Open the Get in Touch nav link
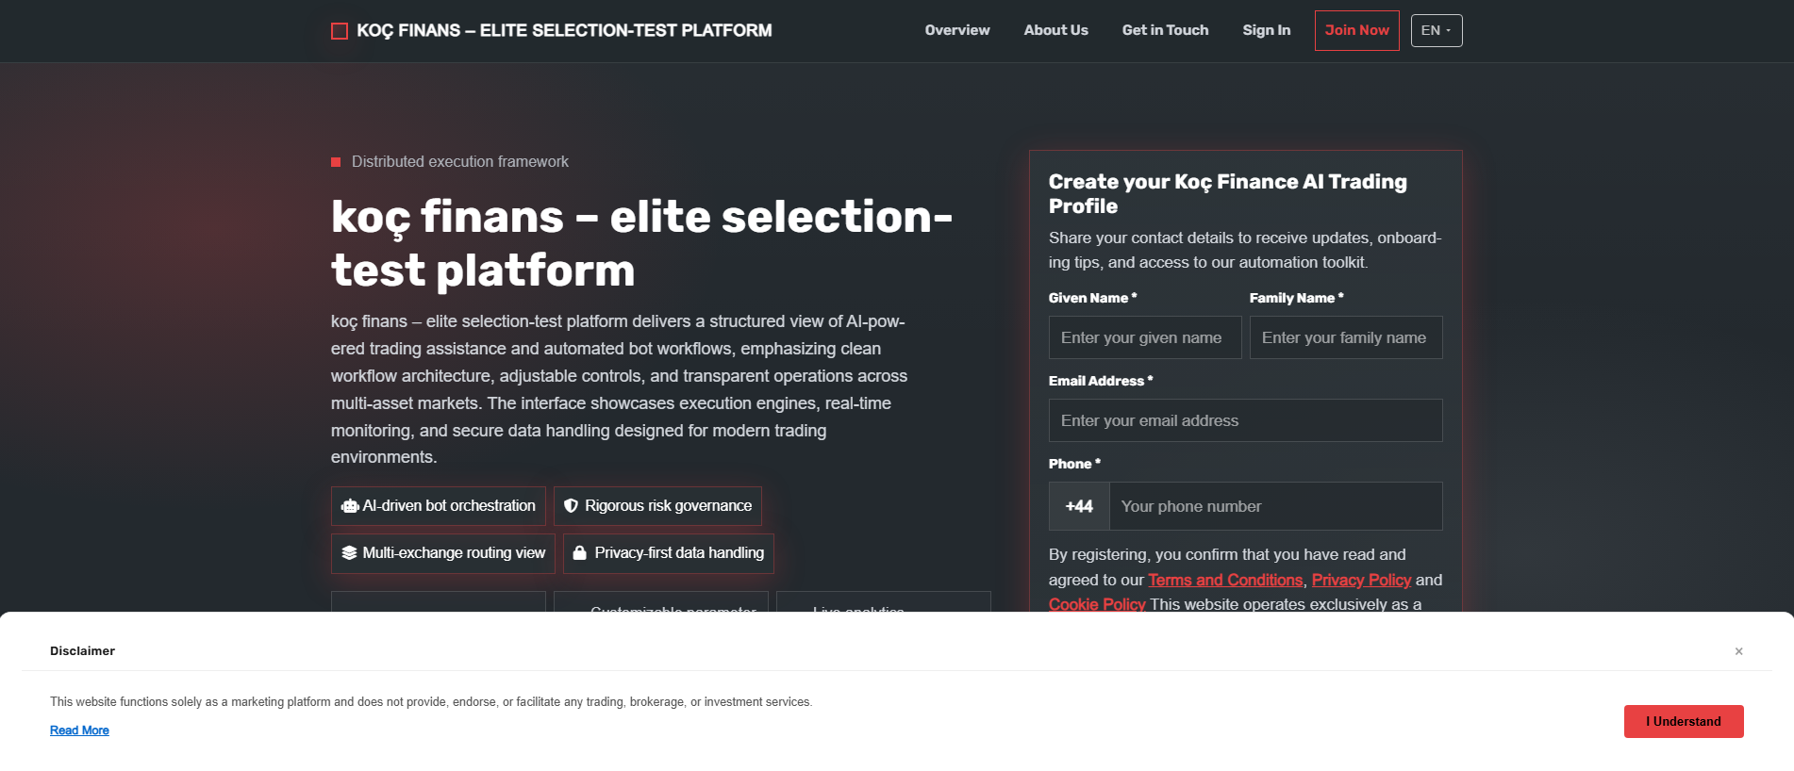 [x=1165, y=30]
